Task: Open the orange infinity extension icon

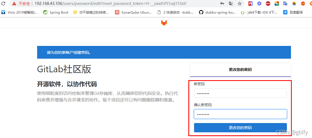Action: pyautogui.click(x=303, y=3)
